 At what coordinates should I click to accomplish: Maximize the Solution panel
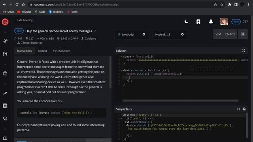244,51
